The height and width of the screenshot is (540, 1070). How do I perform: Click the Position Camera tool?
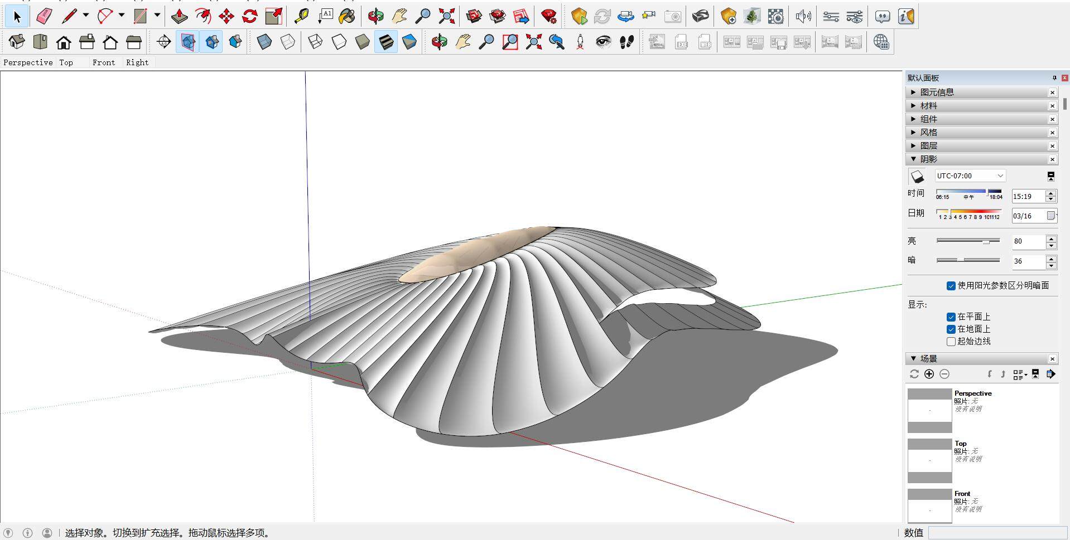pos(580,42)
